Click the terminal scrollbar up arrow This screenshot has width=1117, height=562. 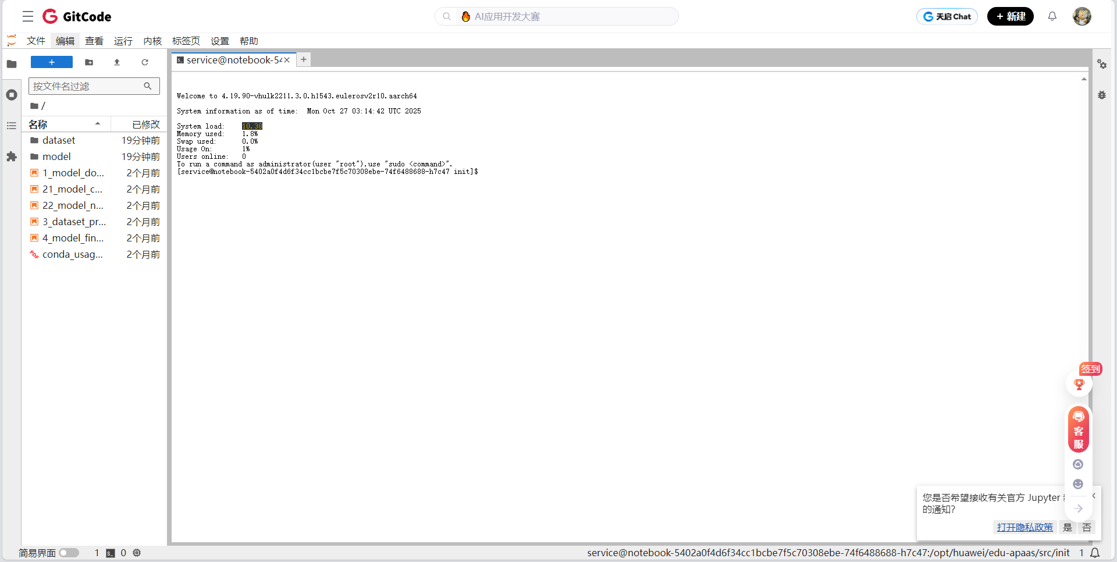(1084, 79)
